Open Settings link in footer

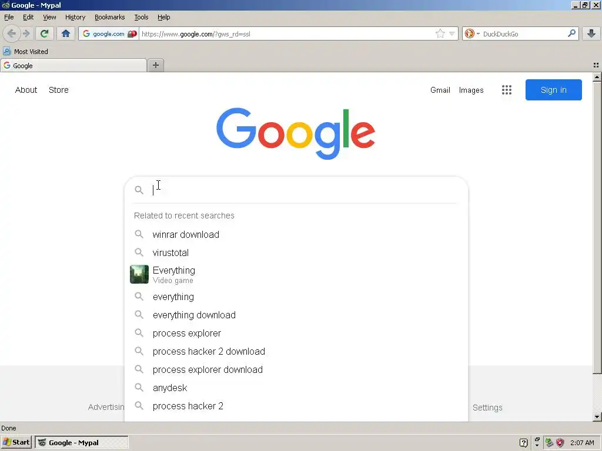(487, 408)
